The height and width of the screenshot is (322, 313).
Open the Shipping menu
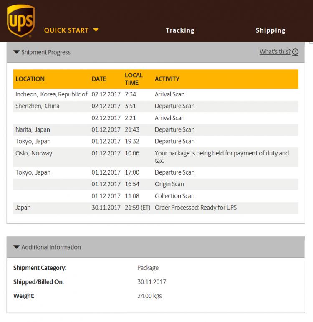coord(270,30)
